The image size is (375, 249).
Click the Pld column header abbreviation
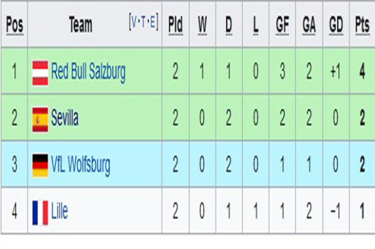point(176,26)
